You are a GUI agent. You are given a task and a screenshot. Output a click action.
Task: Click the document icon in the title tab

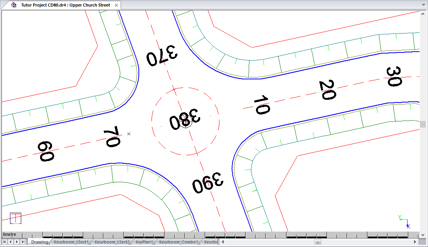[x=14, y=5]
